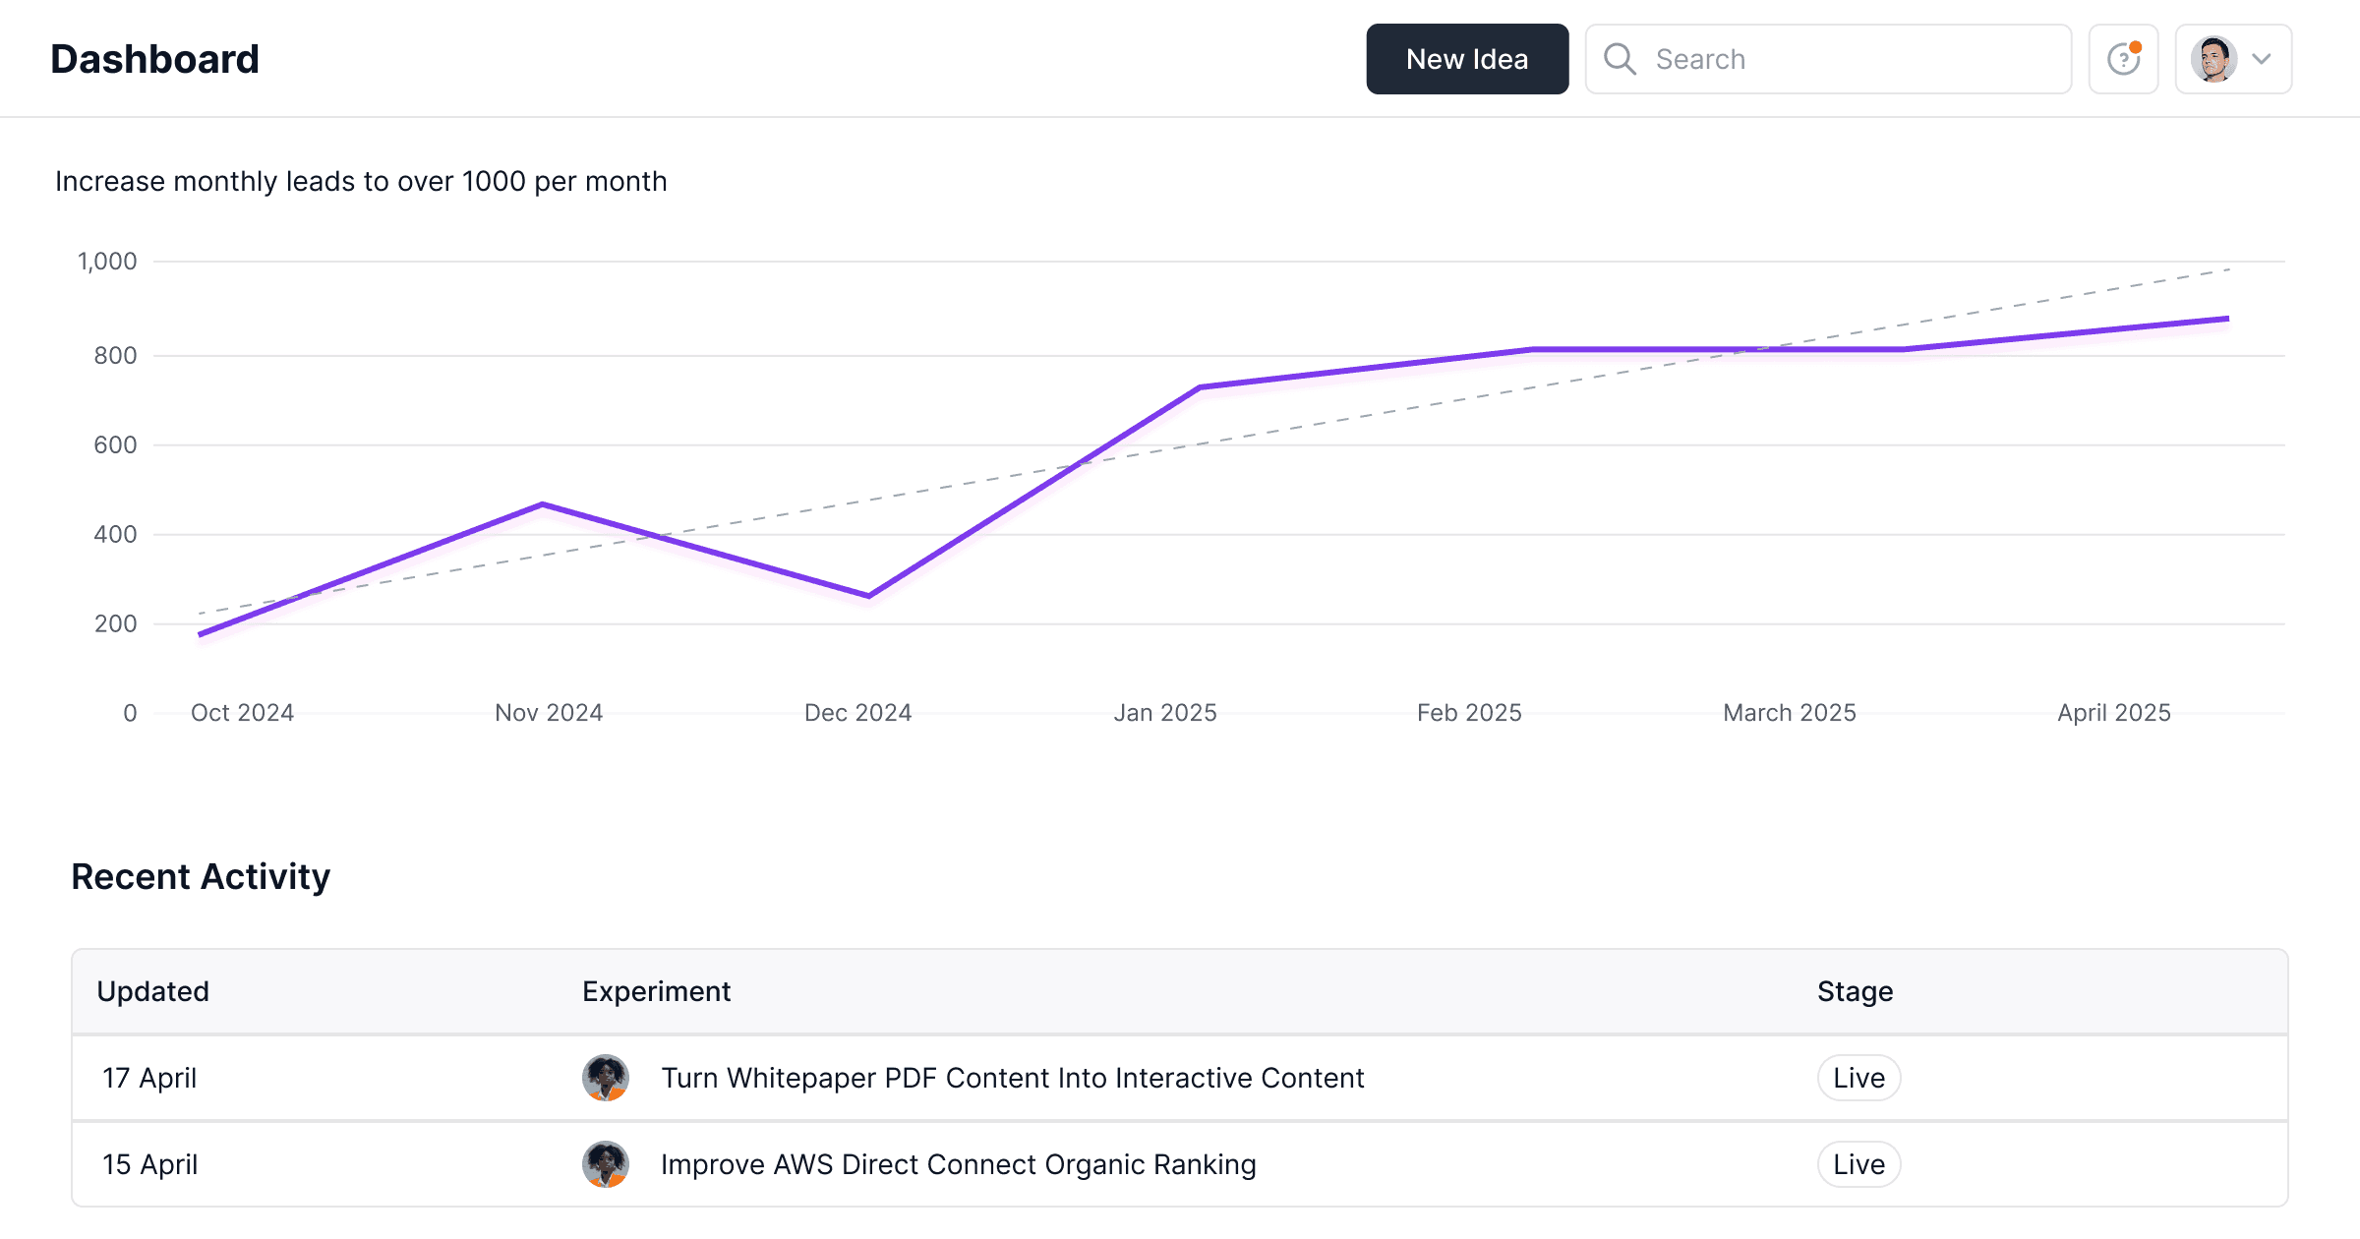Sort by the Experiment column header

[x=656, y=991]
